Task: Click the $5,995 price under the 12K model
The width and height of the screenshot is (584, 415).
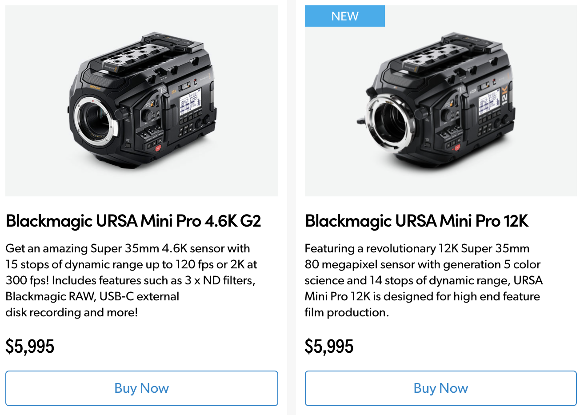Action: point(329,347)
